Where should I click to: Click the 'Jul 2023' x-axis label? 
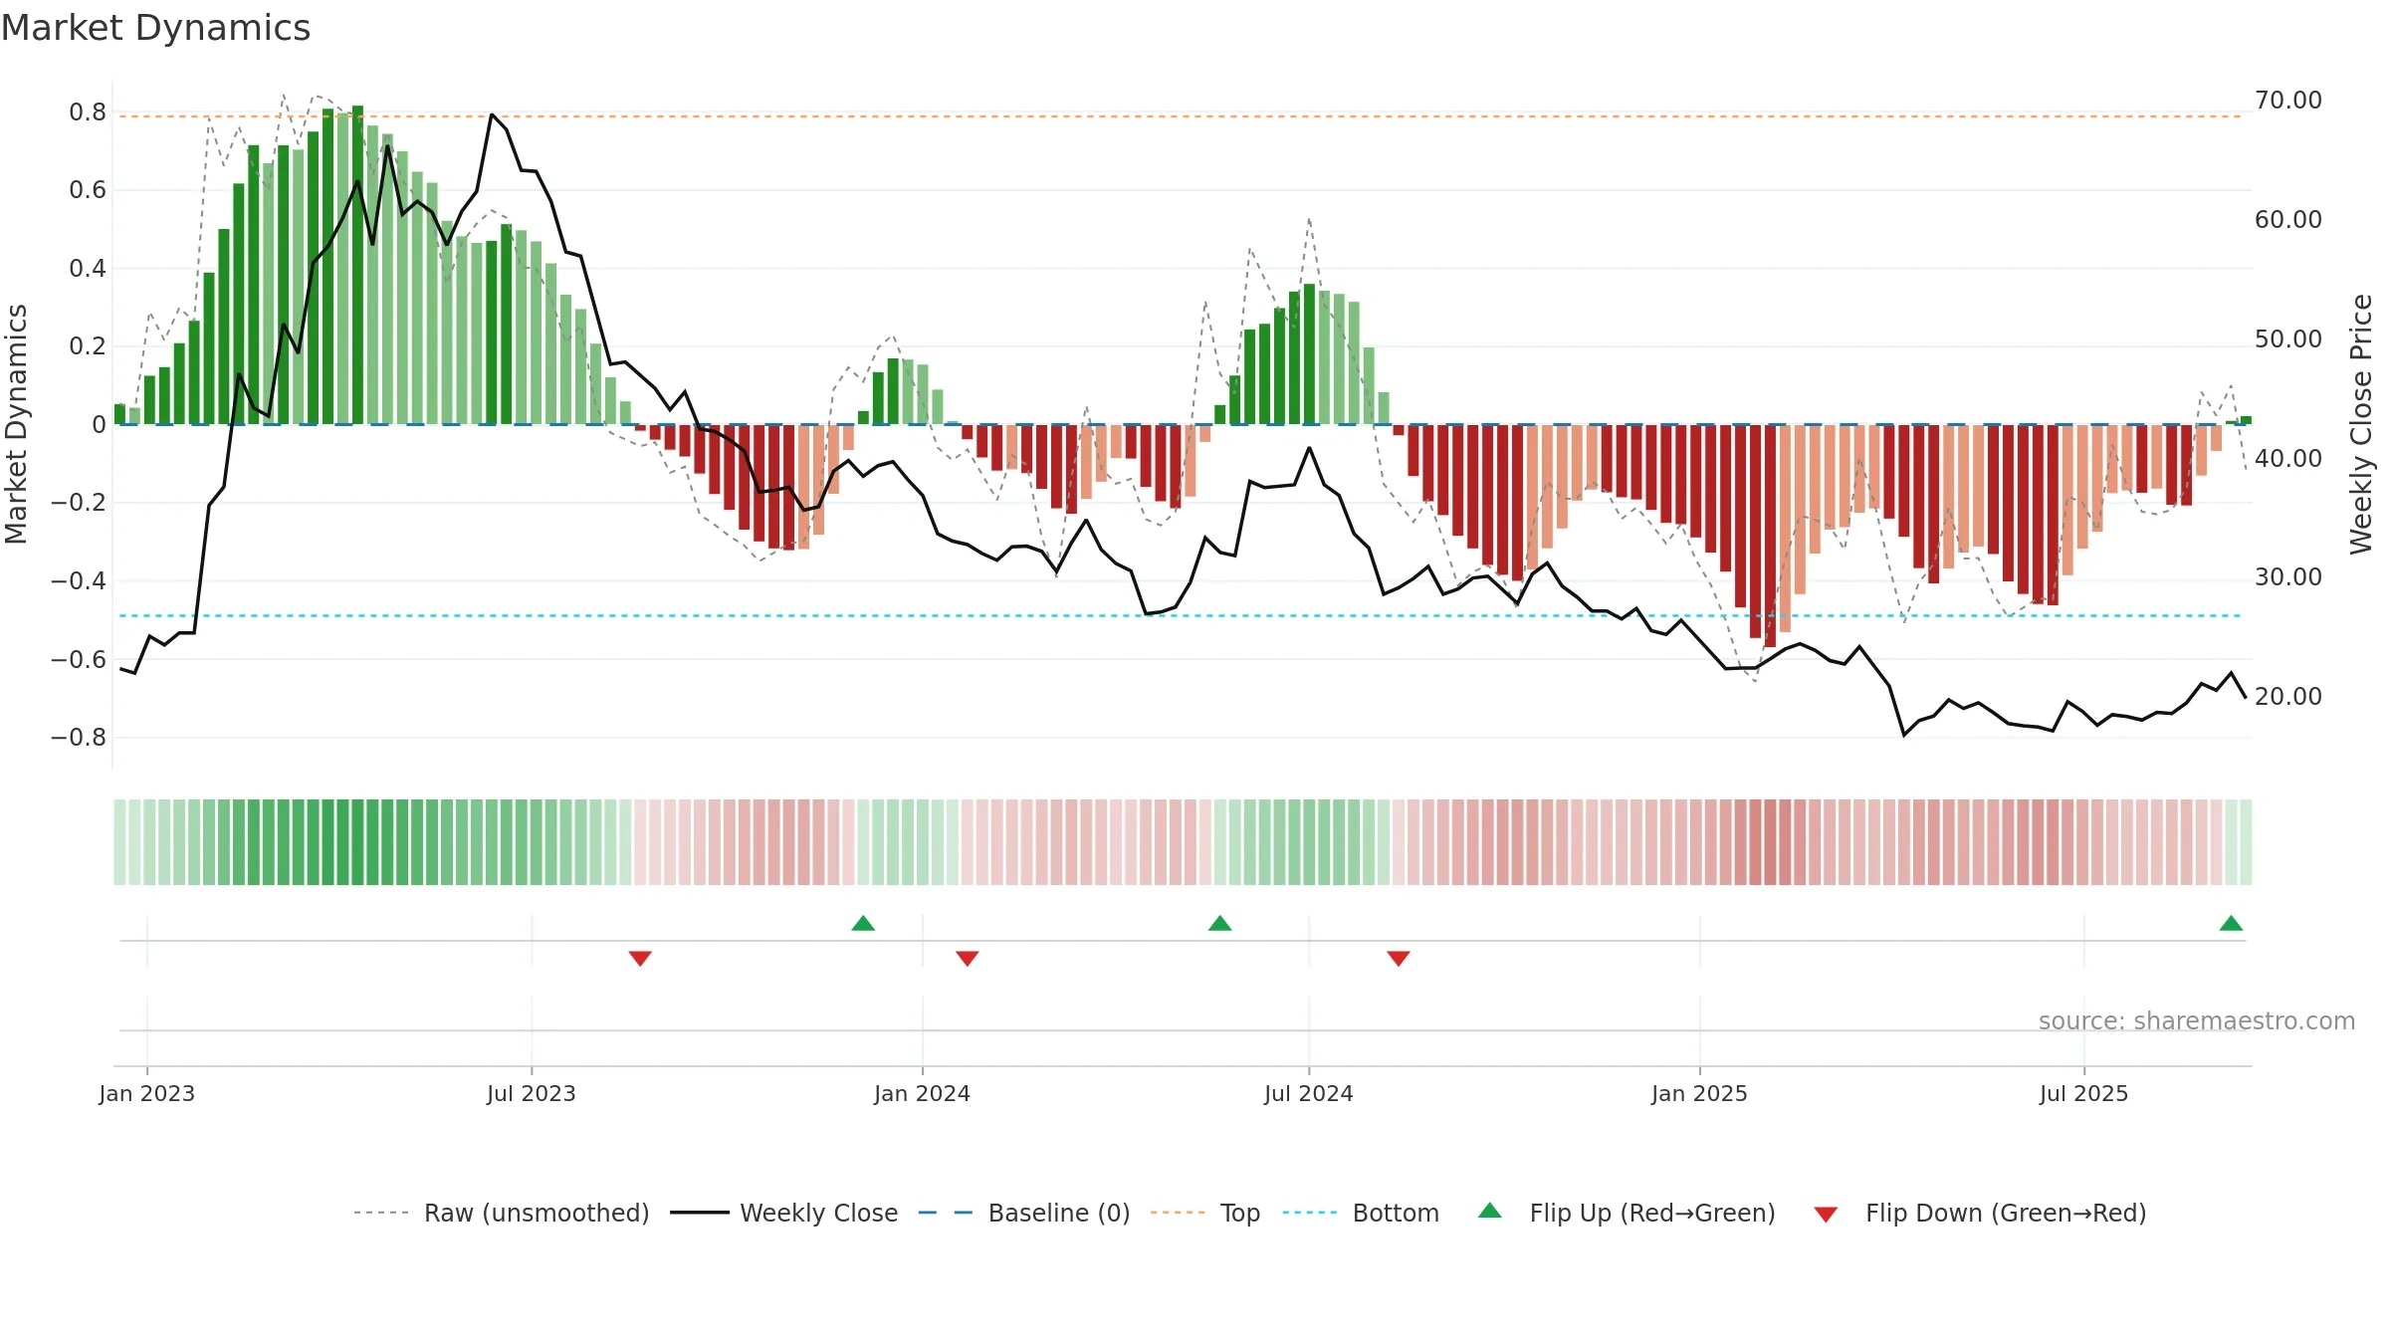coord(532,1093)
